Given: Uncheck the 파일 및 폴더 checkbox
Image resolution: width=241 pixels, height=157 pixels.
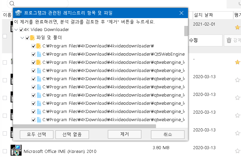Looking at the screenshot, I should point(27,38).
